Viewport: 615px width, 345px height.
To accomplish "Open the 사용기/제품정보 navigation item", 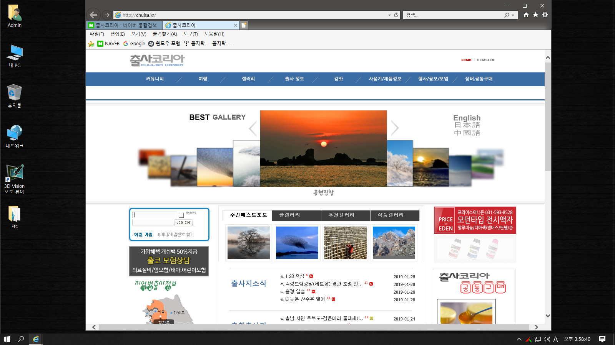I will click(385, 79).
